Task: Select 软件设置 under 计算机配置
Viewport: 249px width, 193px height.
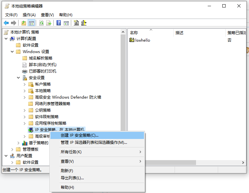Action: (x=31, y=45)
